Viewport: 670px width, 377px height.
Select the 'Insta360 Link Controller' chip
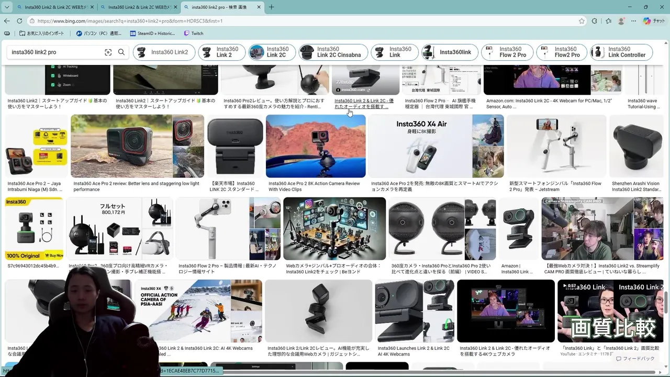[621, 52]
